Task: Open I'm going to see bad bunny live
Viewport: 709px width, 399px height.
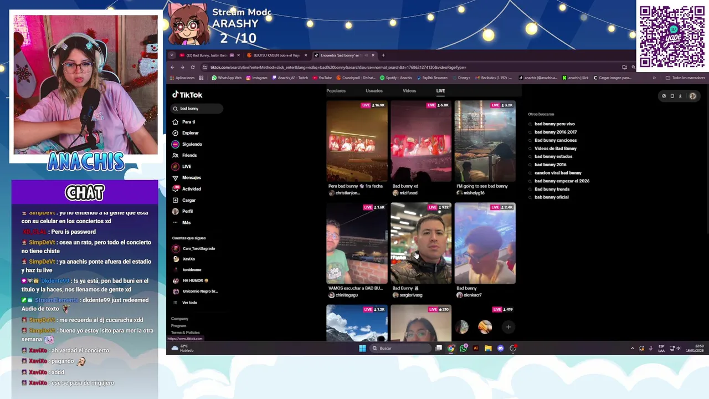Action: [485, 141]
